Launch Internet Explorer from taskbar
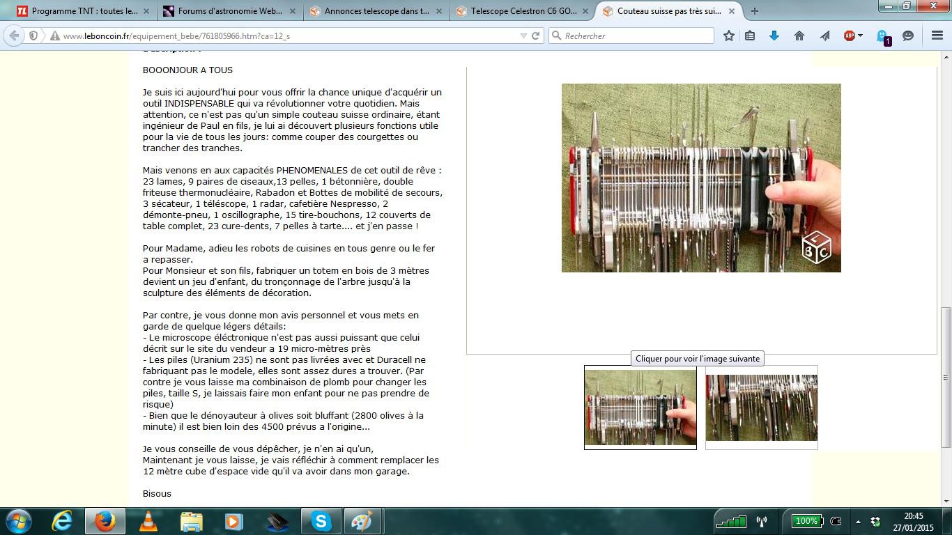 pyautogui.click(x=63, y=521)
